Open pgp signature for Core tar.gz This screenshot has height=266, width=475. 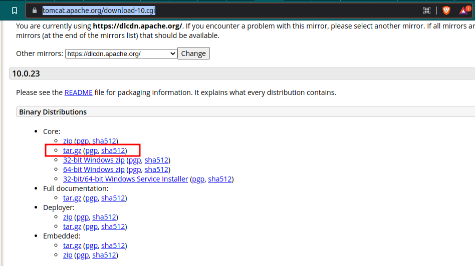(92, 150)
